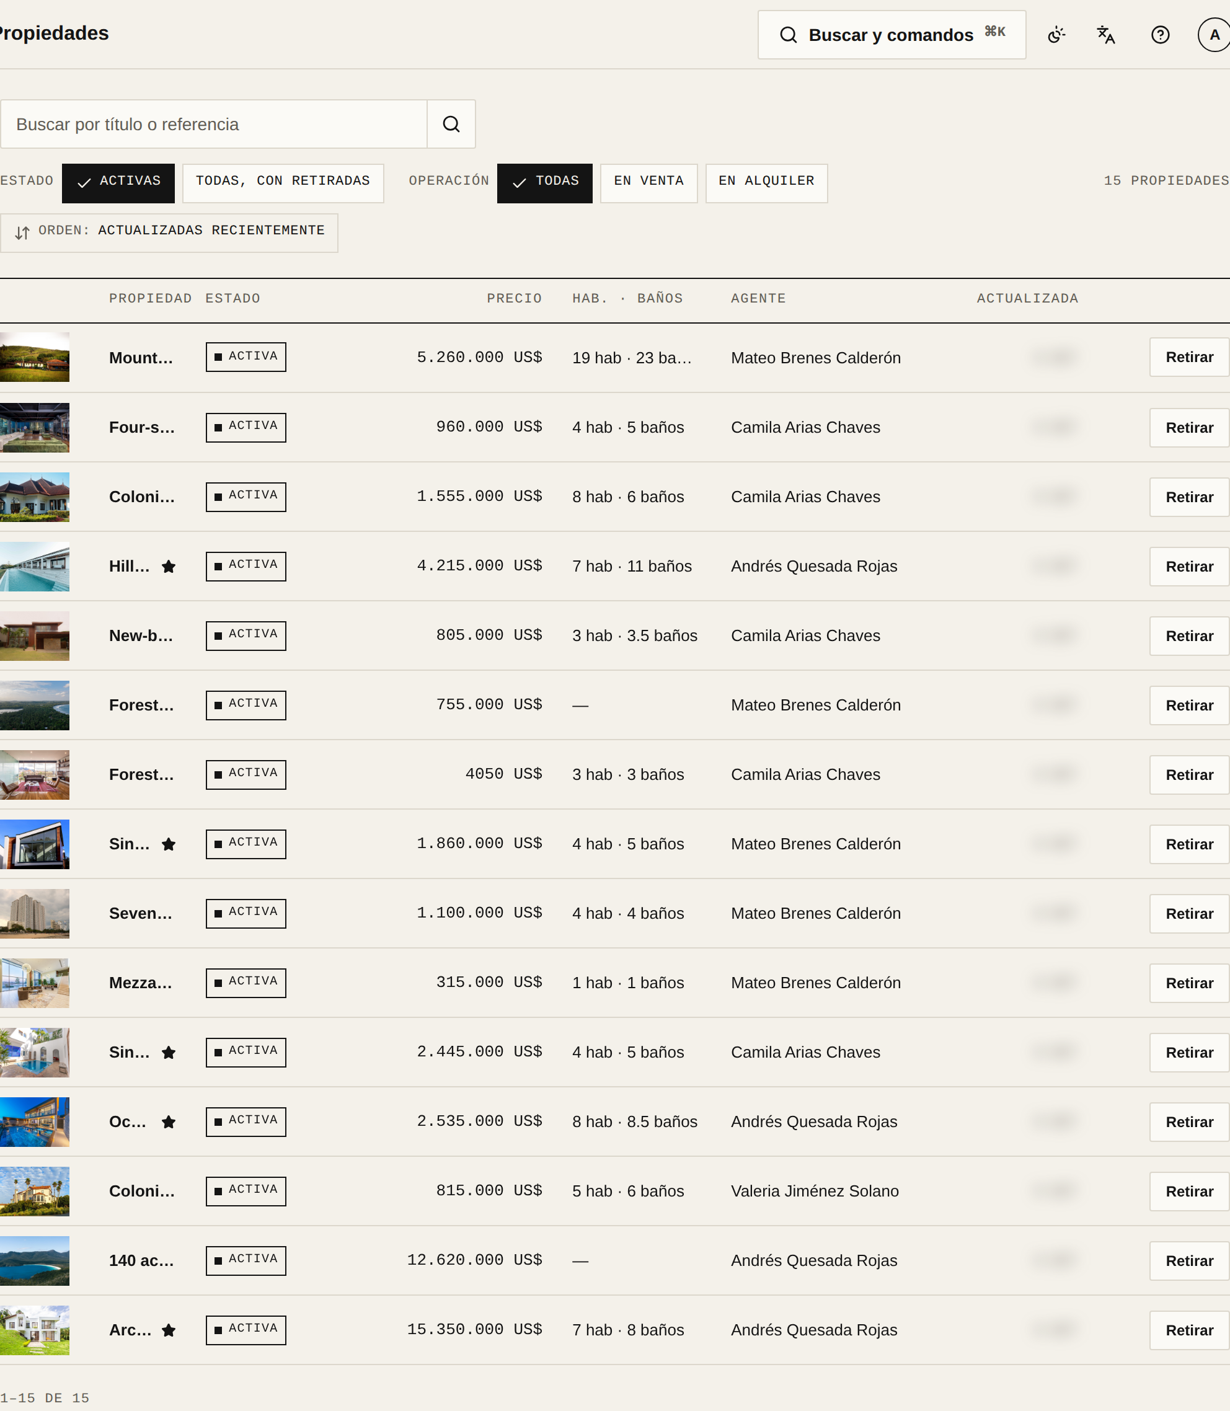
Task: Click Activa status badge on Seven… row
Action: tap(246, 913)
